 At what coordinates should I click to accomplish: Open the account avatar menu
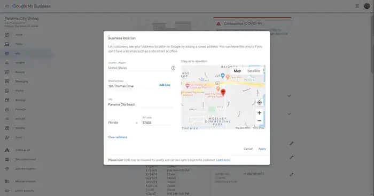367,6
